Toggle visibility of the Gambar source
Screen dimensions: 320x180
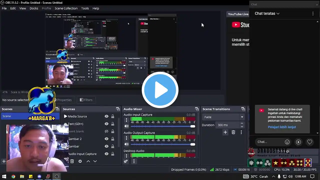[106, 146]
